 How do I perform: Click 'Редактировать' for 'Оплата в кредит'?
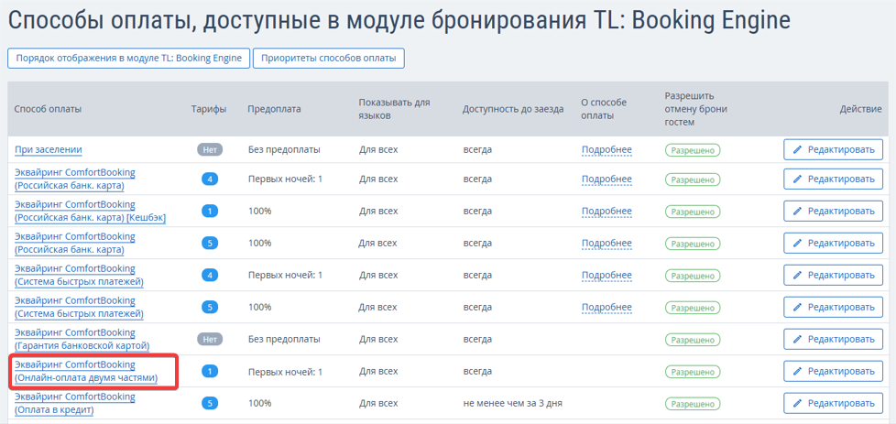[833, 404]
